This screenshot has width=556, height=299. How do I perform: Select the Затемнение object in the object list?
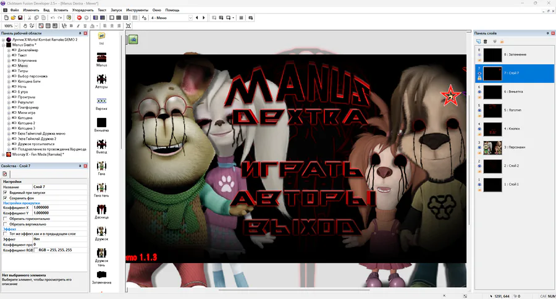(101, 277)
